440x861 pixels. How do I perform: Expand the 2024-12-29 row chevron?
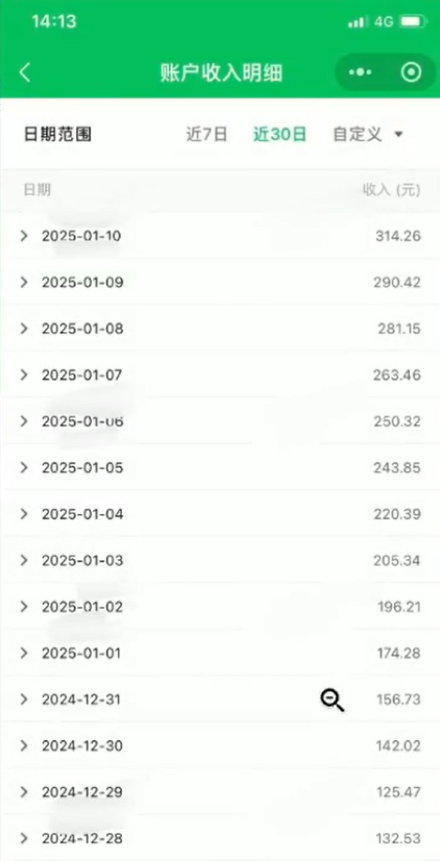point(23,792)
